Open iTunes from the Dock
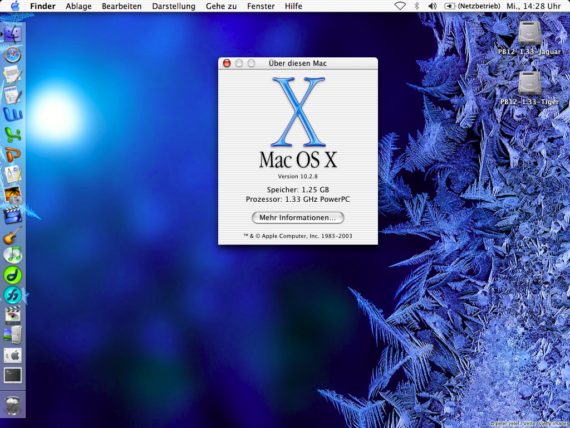Screen dimensions: 570x428 pos(13,255)
